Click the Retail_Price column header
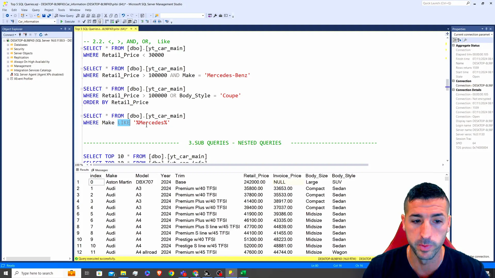The image size is (495, 278). [256, 176]
